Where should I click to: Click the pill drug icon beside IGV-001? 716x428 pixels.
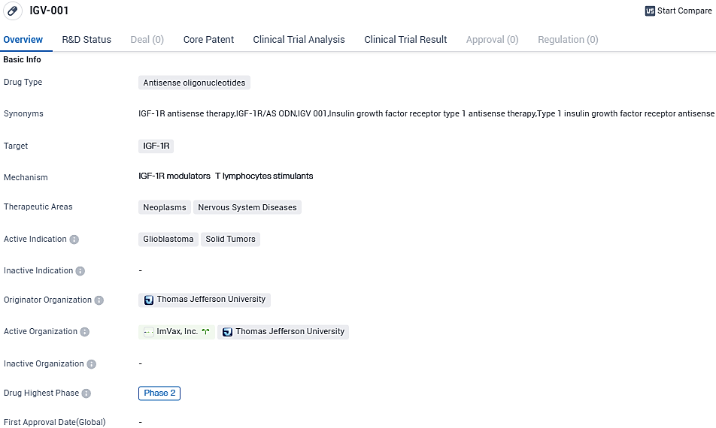coord(13,11)
